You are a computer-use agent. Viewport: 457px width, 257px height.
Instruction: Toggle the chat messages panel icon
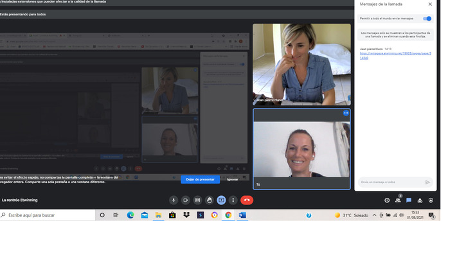(x=409, y=200)
